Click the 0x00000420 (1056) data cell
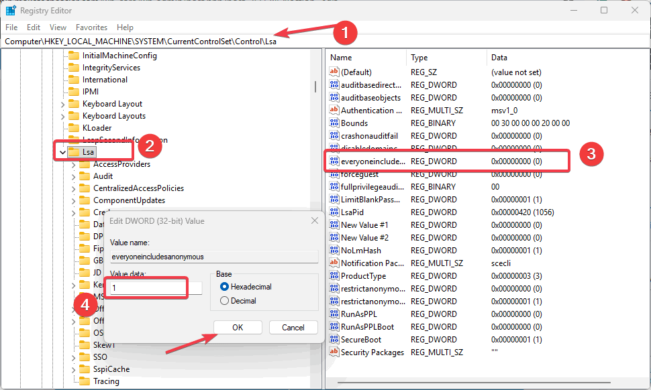 (522, 212)
